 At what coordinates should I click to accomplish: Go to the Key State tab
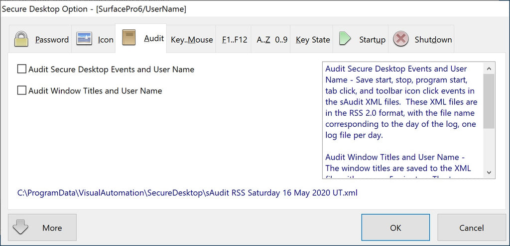(x=313, y=40)
